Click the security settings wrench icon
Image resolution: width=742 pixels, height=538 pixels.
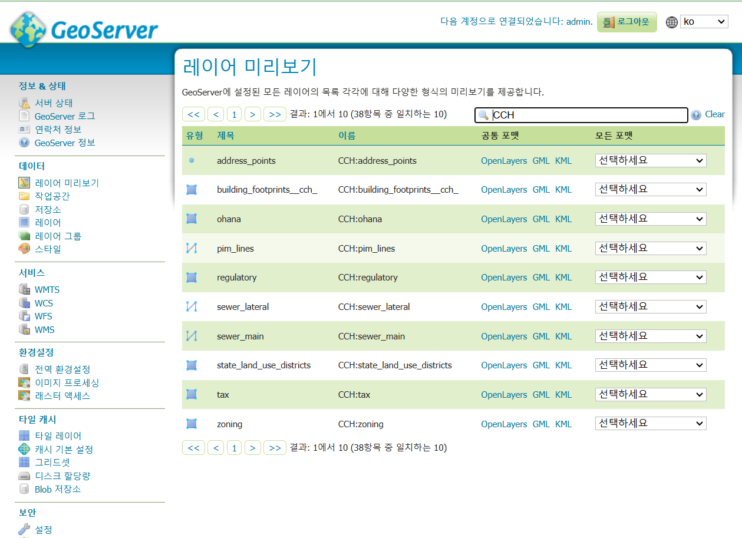[x=24, y=529]
